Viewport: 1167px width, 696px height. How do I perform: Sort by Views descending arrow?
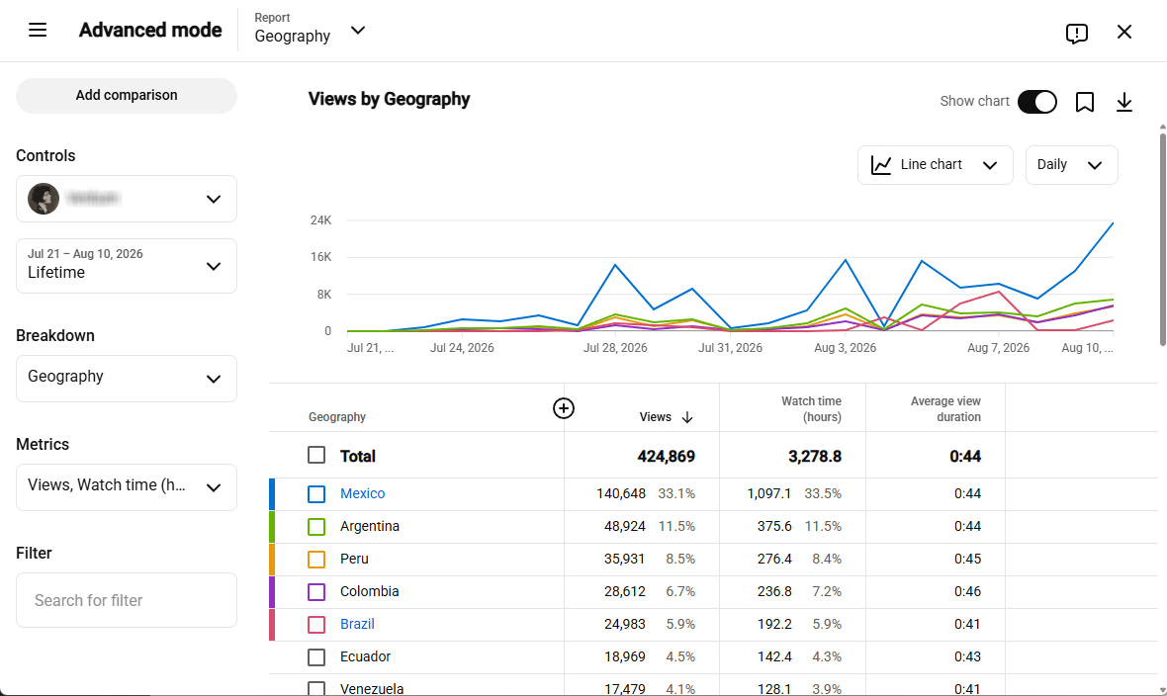[x=687, y=417]
